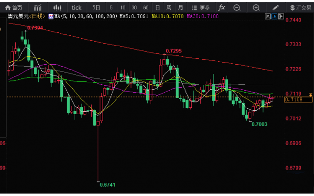Select the 5-minute period

[111, 8]
